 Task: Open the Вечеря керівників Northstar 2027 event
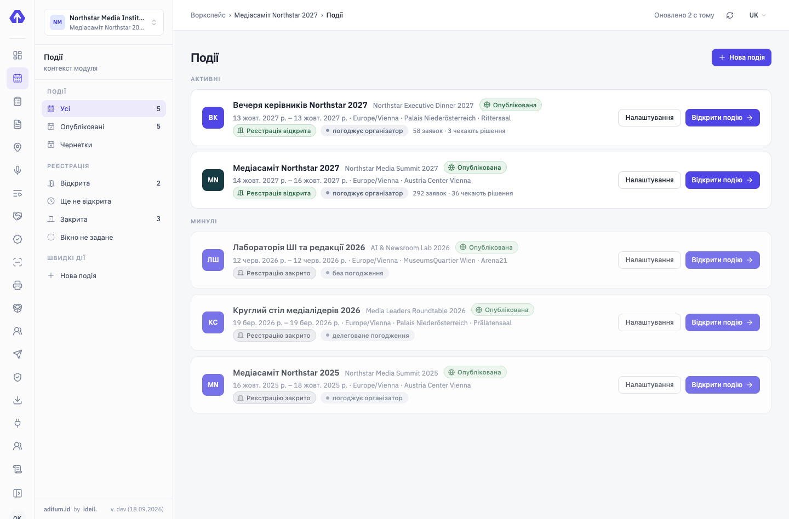pos(722,118)
